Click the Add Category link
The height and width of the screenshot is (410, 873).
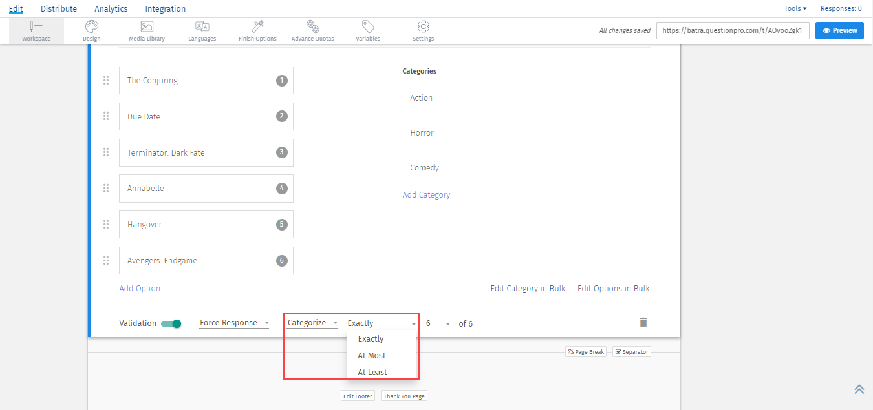[x=426, y=195]
